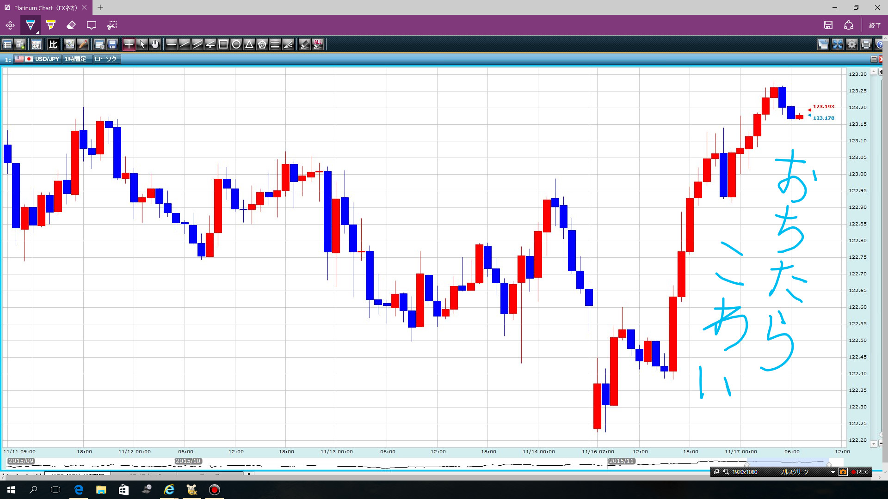Toggle the web note eraser tool

click(x=71, y=25)
